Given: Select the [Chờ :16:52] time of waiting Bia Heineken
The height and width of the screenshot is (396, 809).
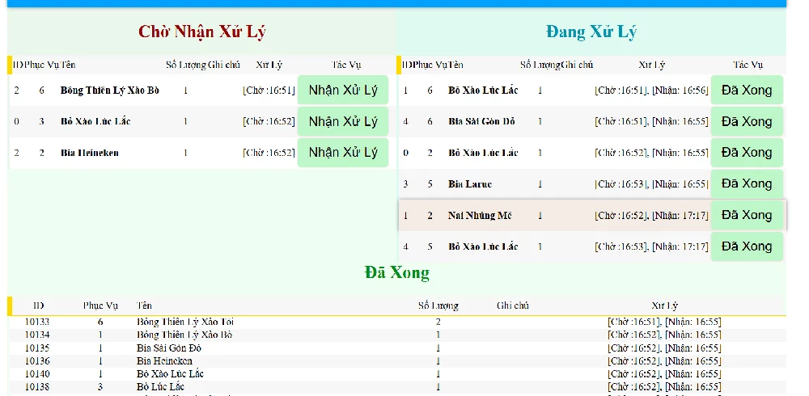Looking at the screenshot, I should 269,153.
